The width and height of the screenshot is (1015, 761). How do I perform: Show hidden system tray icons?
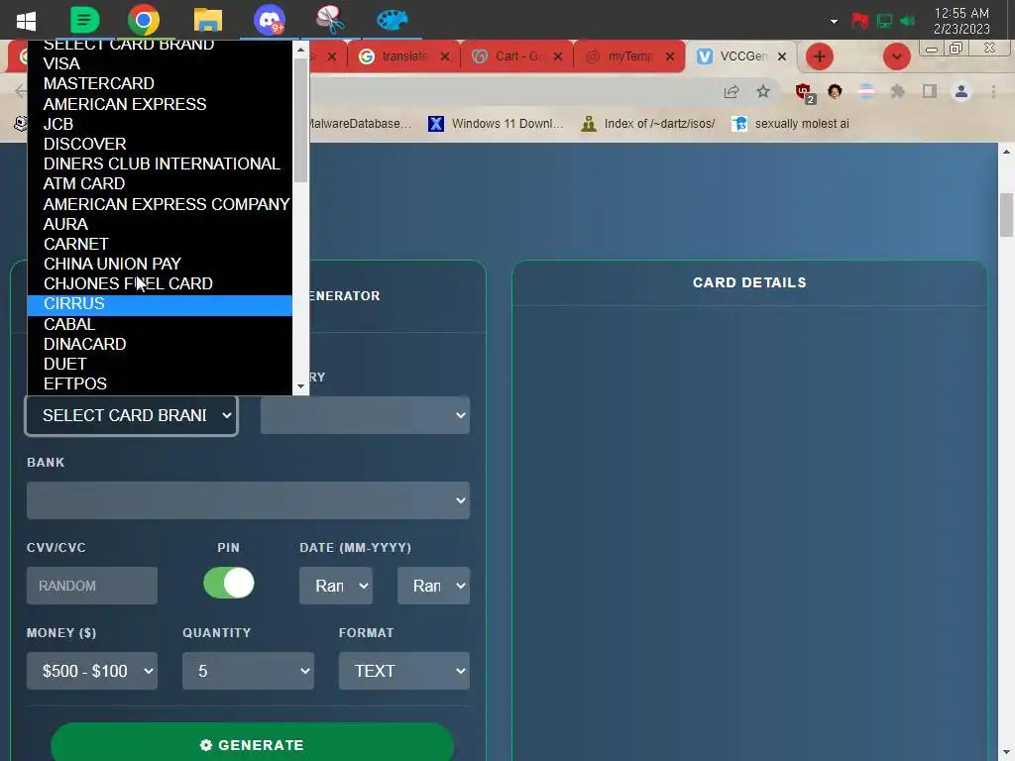pyautogui.click(x=834, y=22)
